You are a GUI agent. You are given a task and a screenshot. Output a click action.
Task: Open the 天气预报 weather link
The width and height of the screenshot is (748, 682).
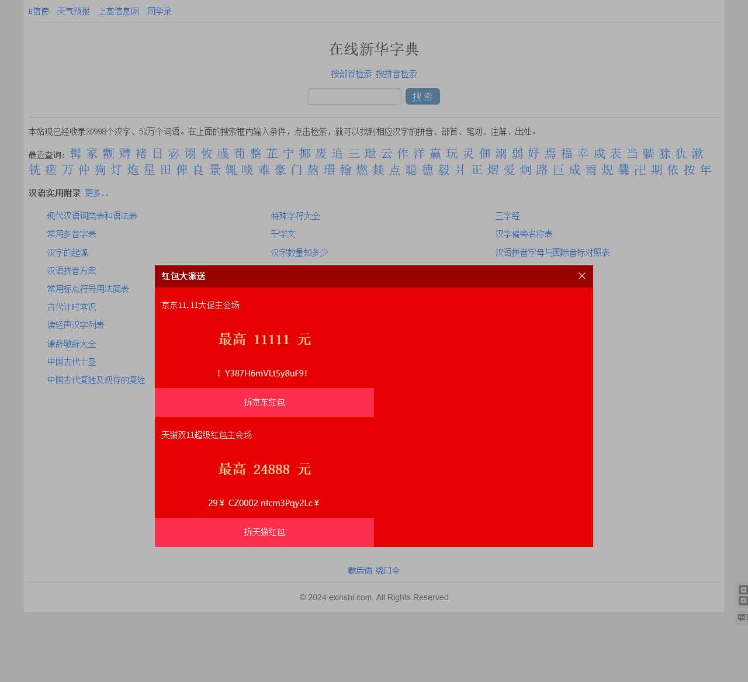tap(72, 11)
